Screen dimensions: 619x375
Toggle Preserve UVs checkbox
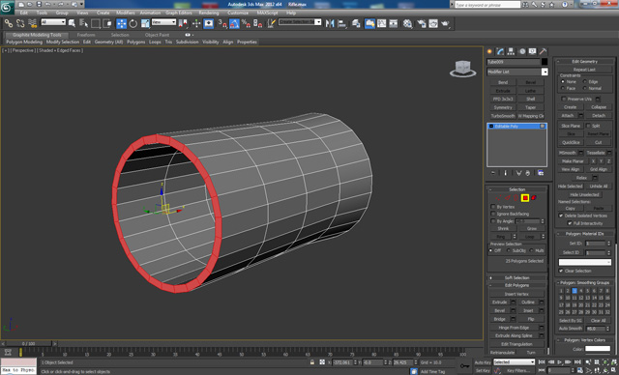[x=564, y=99]
